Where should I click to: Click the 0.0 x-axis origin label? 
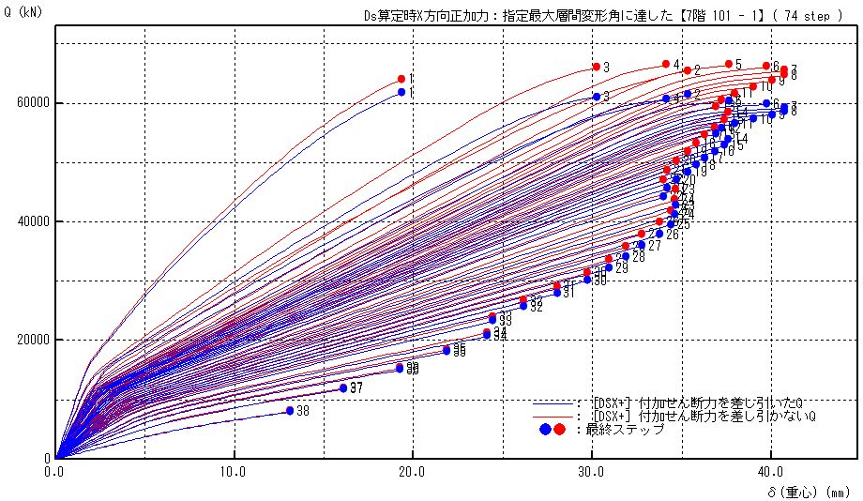coord(55,472)
